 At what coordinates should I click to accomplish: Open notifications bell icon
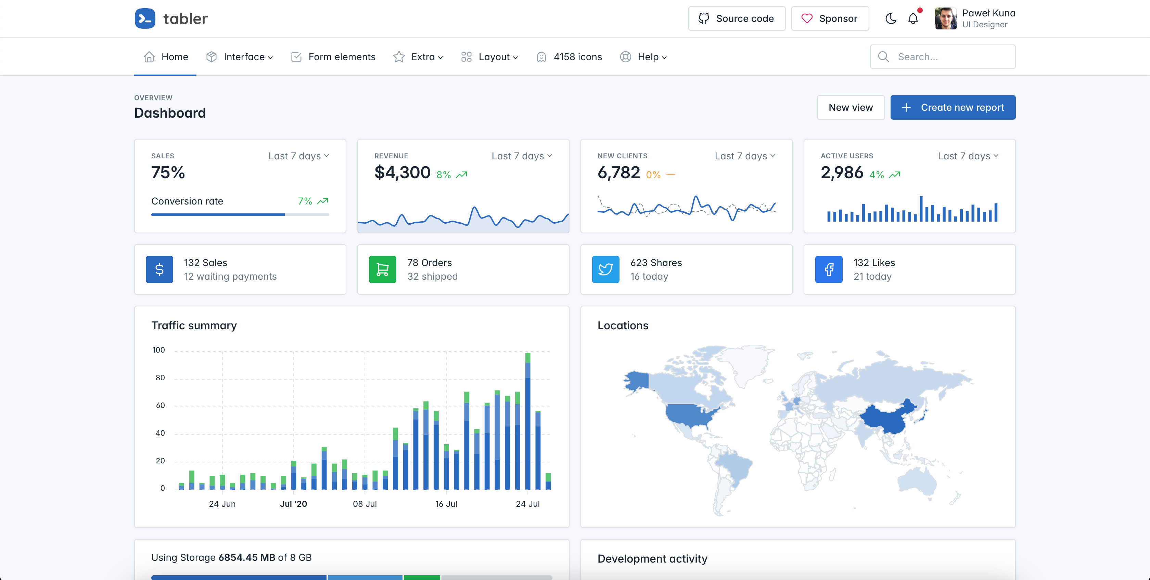[913, 18]
